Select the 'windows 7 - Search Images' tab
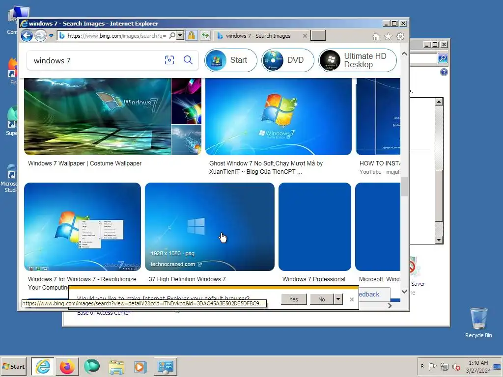Viewport: 503px width, 377px height. pyautogui.click(x=258, y=36)
